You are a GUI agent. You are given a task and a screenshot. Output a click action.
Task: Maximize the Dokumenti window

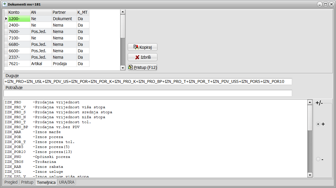pos(325,4)
